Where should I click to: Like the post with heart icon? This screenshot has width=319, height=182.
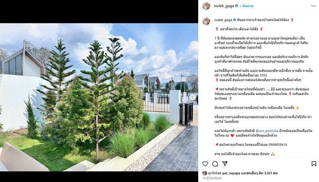(205, 164)
